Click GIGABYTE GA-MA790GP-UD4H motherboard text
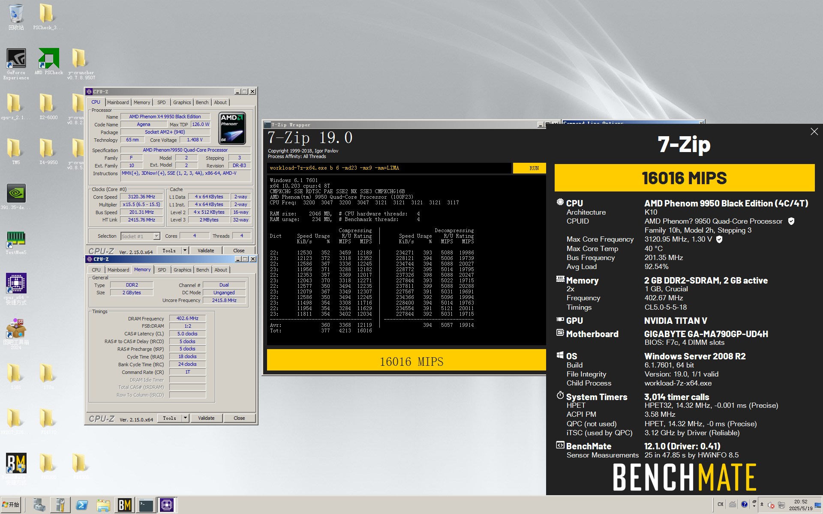 (x=706, y=334)
